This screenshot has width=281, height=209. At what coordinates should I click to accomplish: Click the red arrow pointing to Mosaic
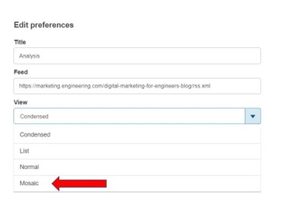(x=79, y=183)
